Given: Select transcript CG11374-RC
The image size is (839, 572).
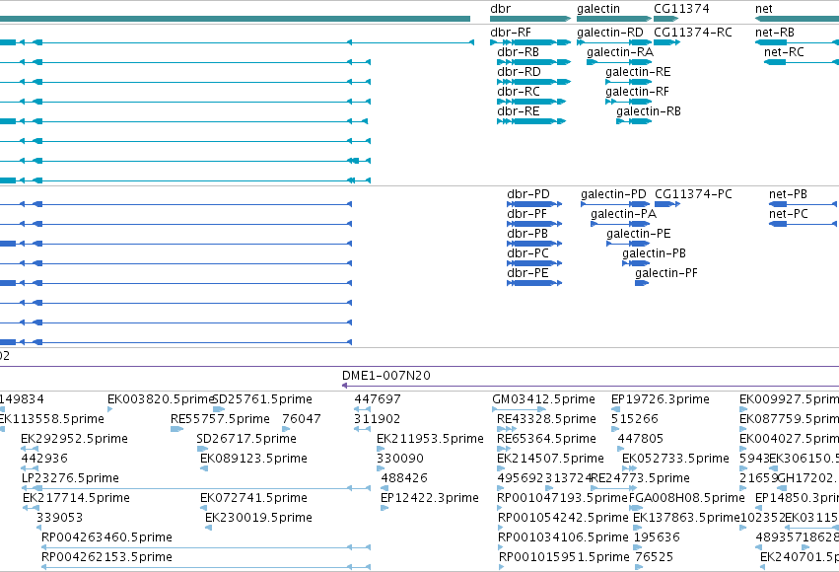Looking at the screenshot, I should pos(693,33).
